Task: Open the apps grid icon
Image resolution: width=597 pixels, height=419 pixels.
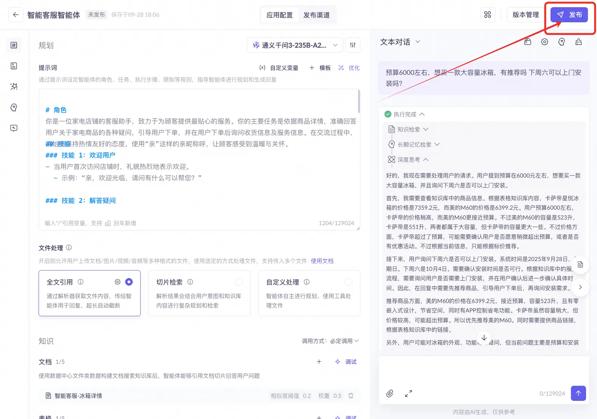Action: 487,15
